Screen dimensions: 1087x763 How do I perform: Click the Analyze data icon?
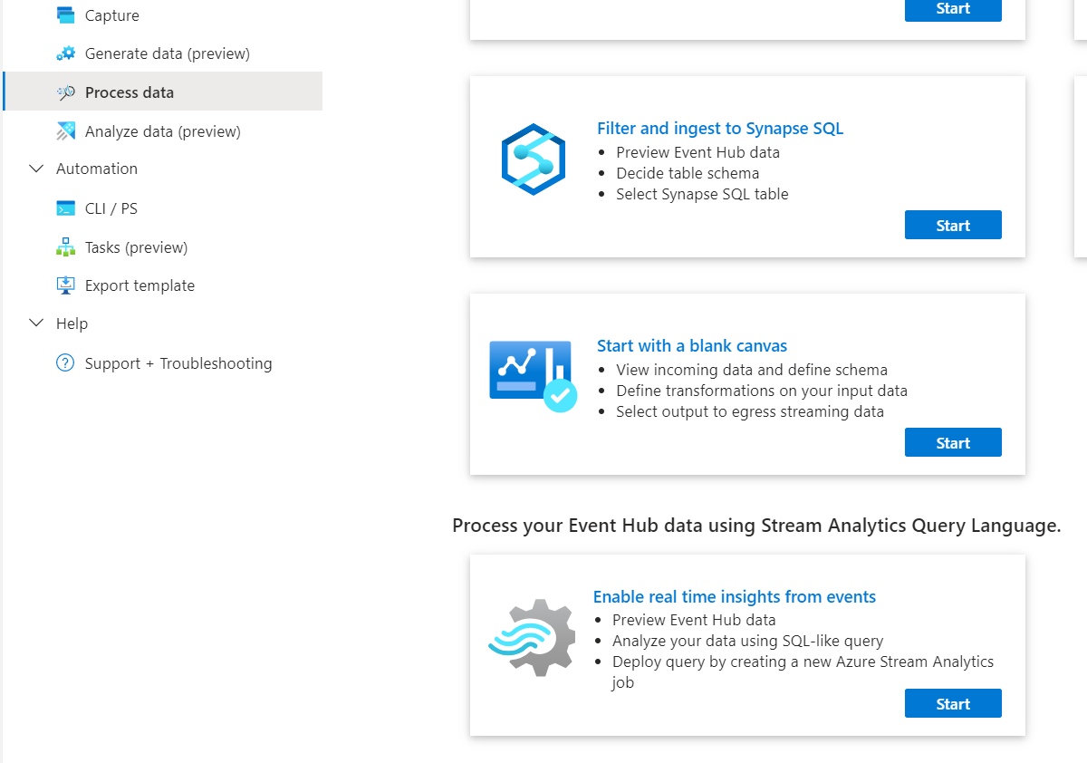[65, 131]
